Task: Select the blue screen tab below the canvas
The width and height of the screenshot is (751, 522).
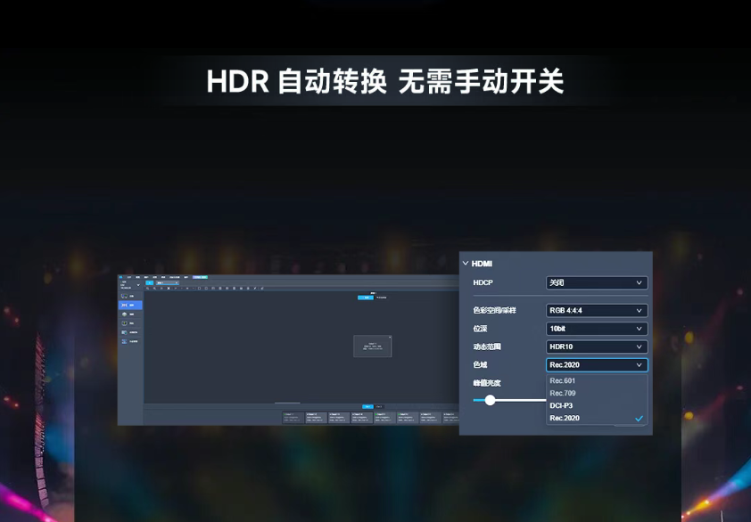Action: tap(367, 405)
